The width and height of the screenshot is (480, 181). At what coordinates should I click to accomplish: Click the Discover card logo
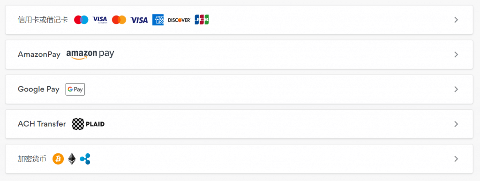pyautogui.click(x=179, y=20)
